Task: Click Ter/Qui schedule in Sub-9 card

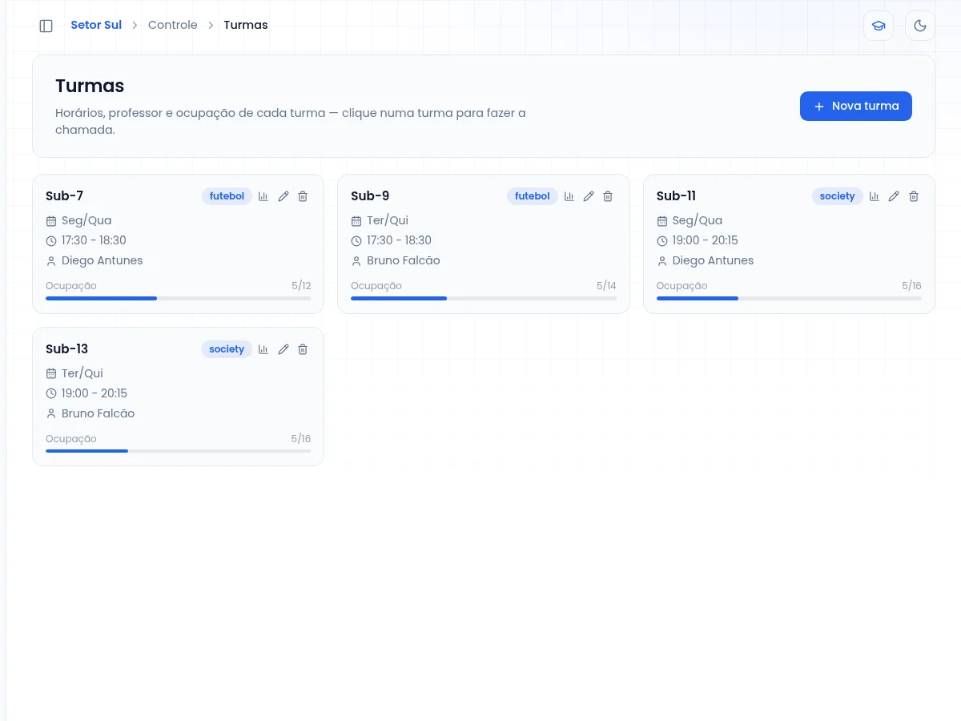Action: point(388,220)
